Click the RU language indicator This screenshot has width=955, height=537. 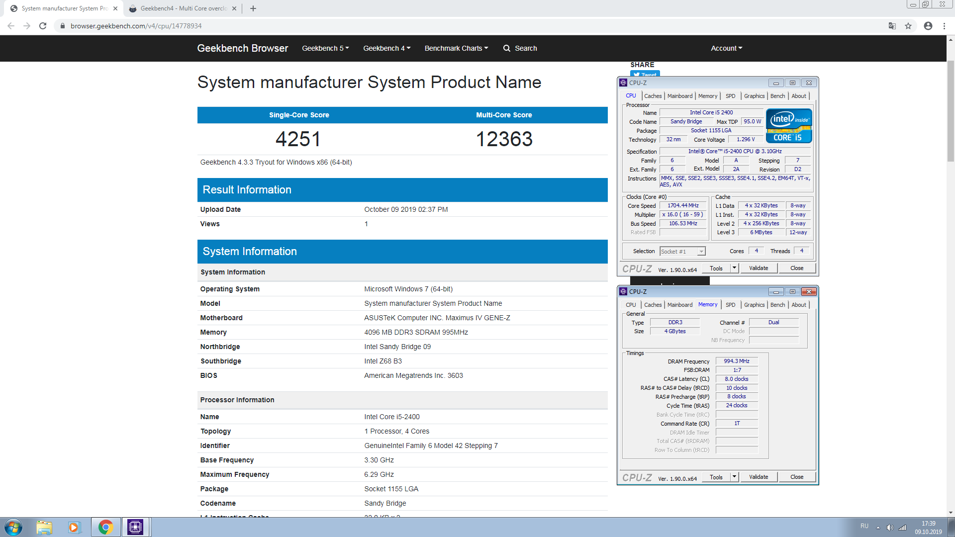click(x=864, y=526)
